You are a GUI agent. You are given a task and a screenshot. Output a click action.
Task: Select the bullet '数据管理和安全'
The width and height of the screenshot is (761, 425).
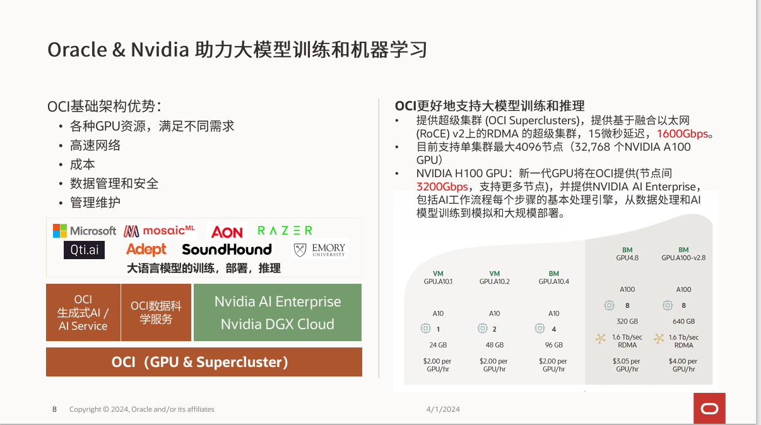(114, 183)
